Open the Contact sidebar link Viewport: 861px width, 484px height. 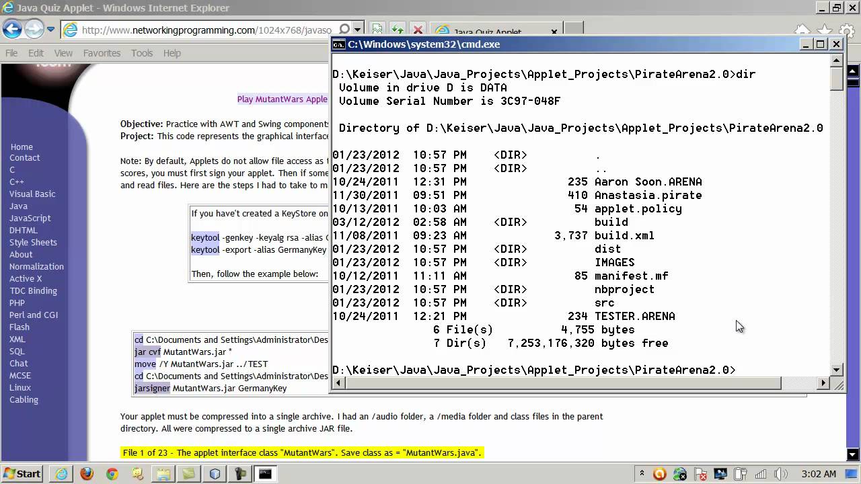tap(25, 157)
